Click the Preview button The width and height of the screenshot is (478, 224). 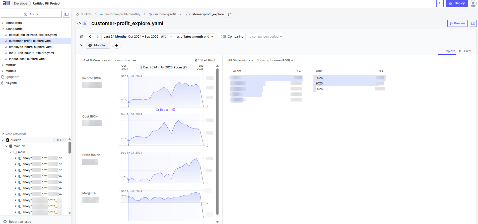tap(457, 23)
